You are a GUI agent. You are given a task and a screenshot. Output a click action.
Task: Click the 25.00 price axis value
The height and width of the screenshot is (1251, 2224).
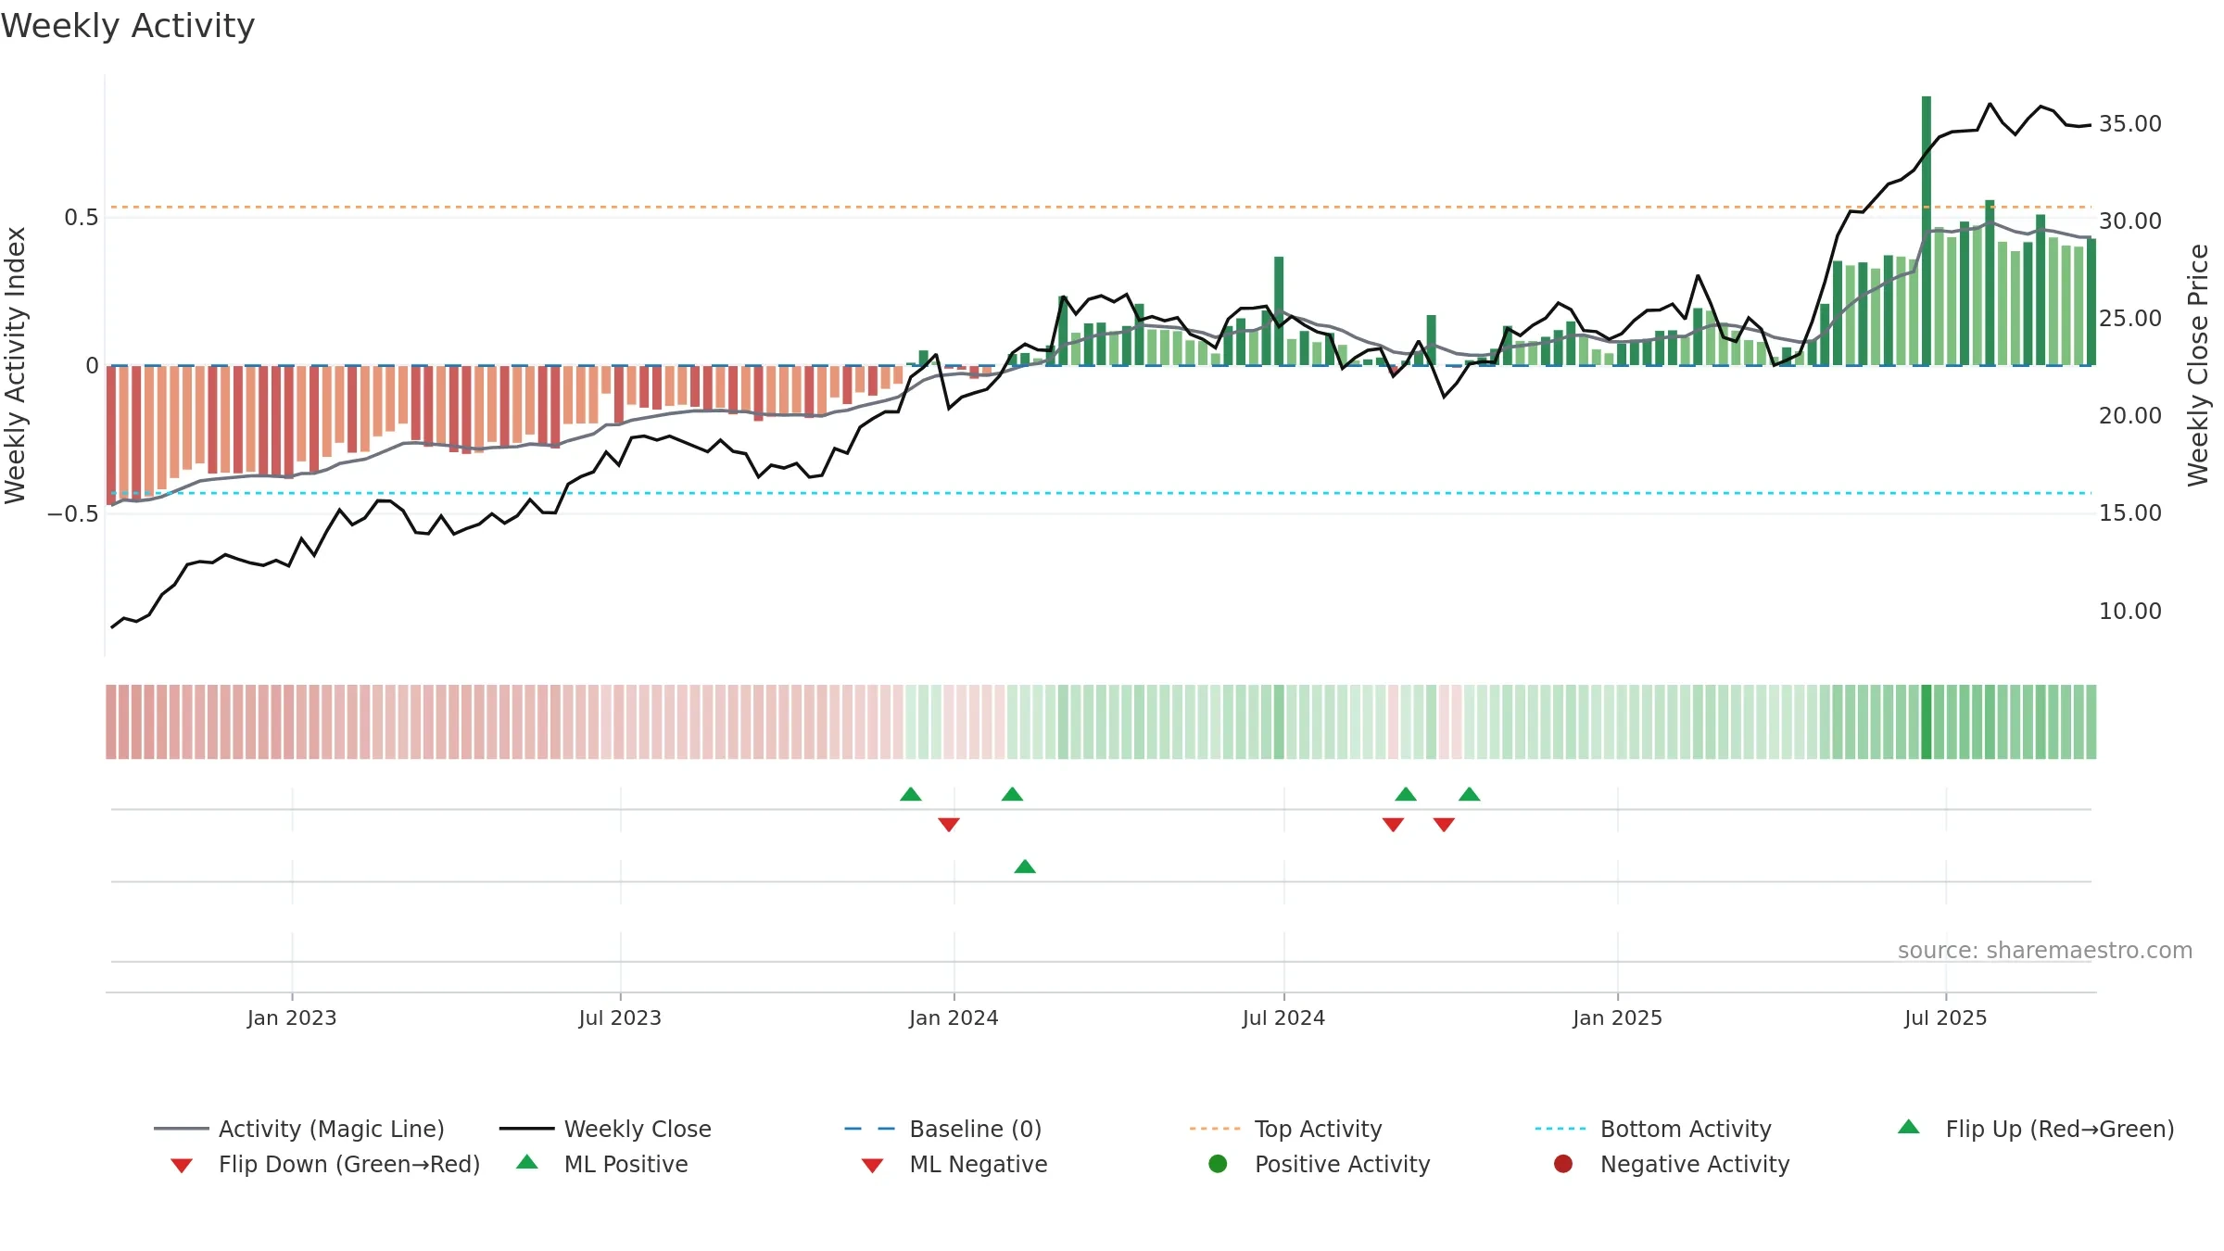pos(2130,319)
